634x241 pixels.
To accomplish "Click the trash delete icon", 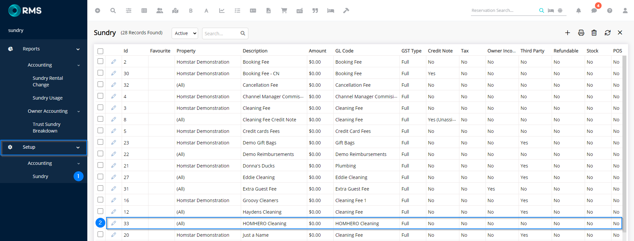I will pyautogui.click(x=594, y=33).
